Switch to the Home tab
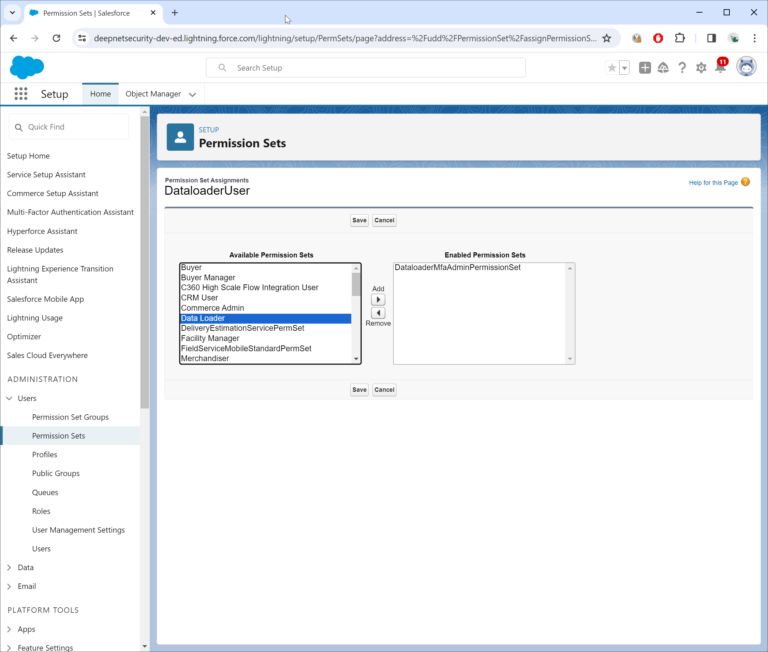768x652 pixels. click(100, 94)
